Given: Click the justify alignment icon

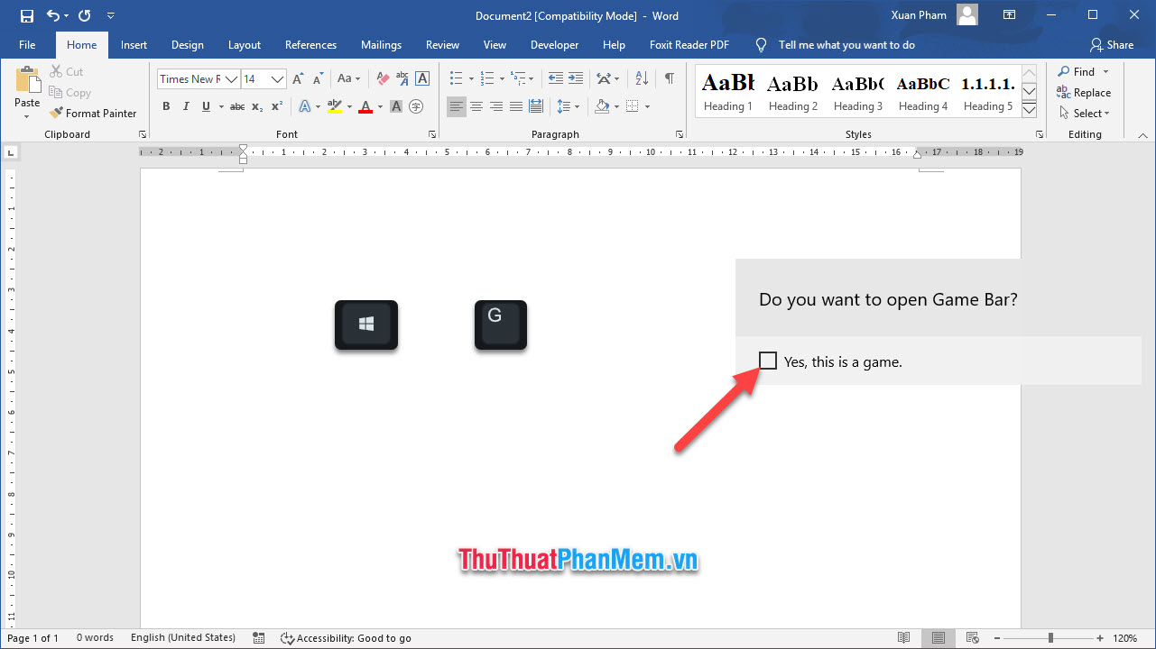Looking at the screenshot, I should tap(516, 106).
